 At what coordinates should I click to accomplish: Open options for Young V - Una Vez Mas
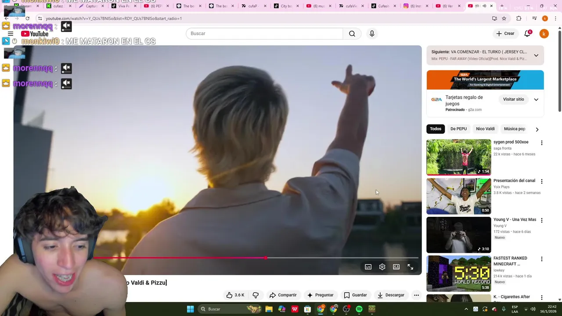[x=541, y=220]
